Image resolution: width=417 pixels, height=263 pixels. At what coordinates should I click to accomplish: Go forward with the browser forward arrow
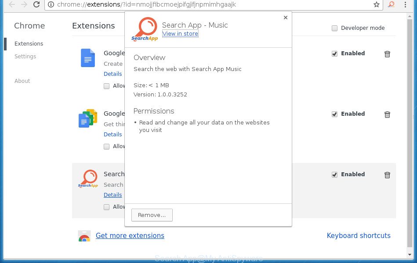24,4
